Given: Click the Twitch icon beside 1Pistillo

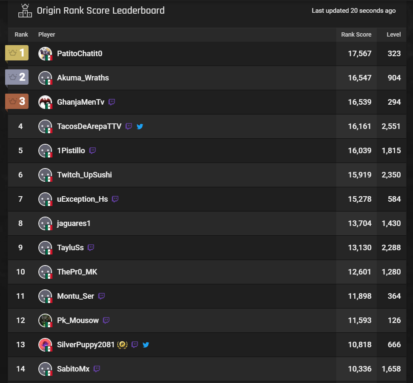Looking at the screenshot, I should point(92,151).
